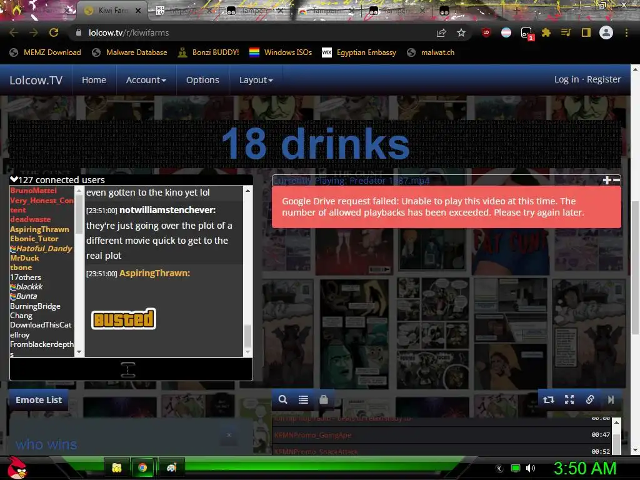
Task: Click the chat message input box
Action: pyautogui.click(x=131, y=369)
